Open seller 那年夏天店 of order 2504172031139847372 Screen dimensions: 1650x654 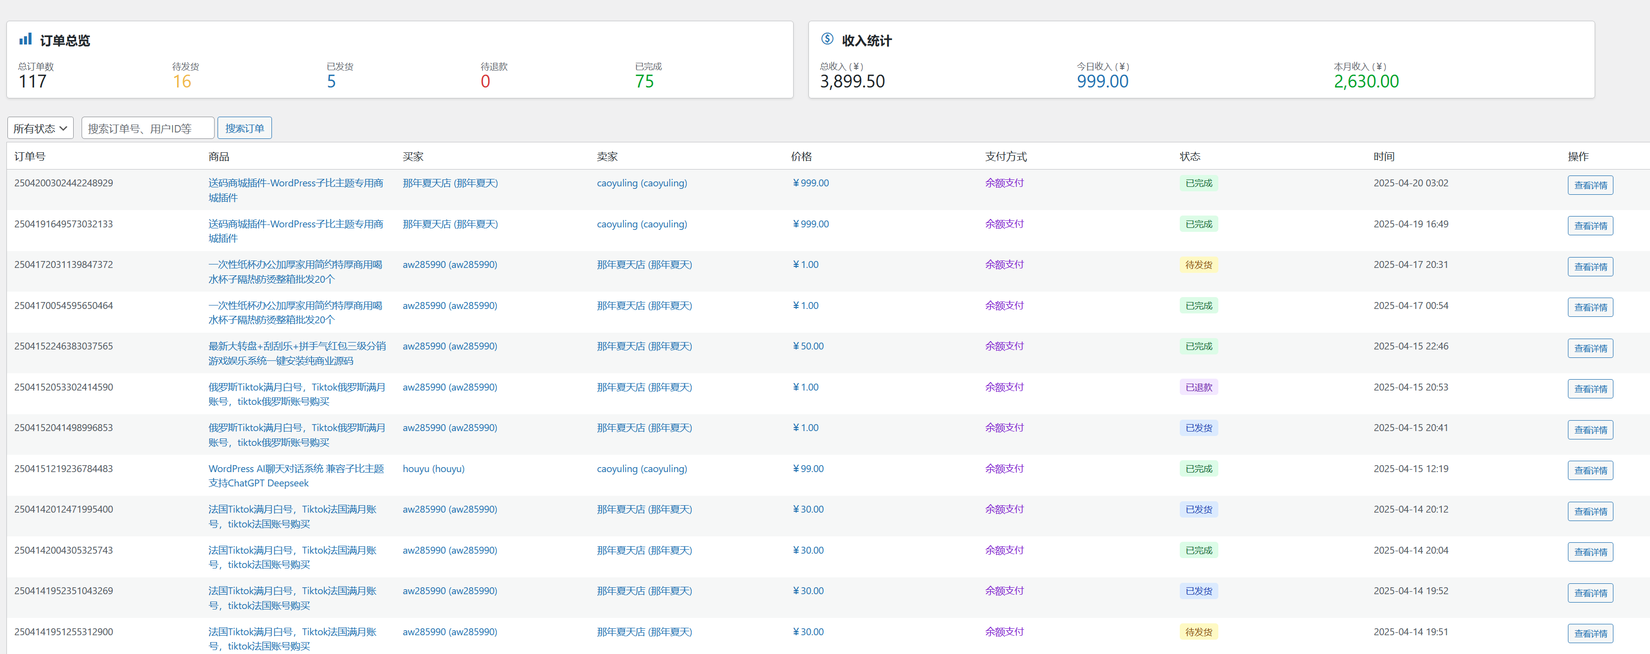(x=644, y=264)
